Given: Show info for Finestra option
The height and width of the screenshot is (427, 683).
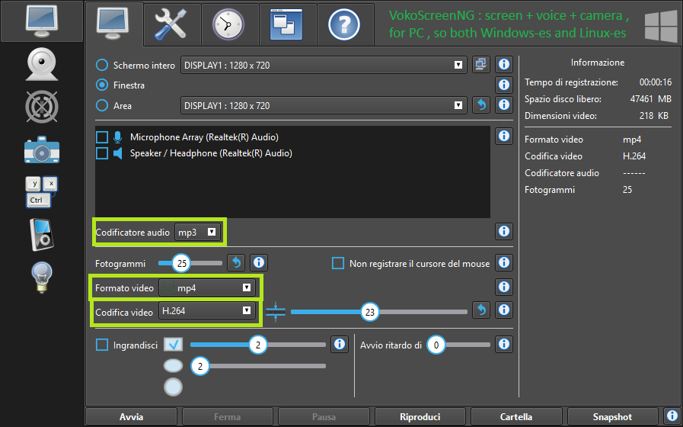Looking at the screenshot, I should 504,85.
